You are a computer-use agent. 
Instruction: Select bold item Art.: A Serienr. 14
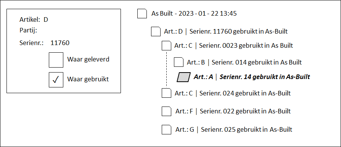pos(252,77)
